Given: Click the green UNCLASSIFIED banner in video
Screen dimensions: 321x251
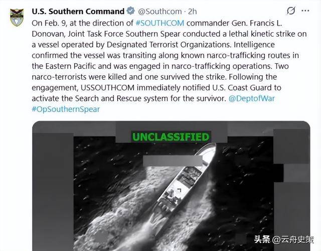Looking at the screenshot, I should (171, 137).
